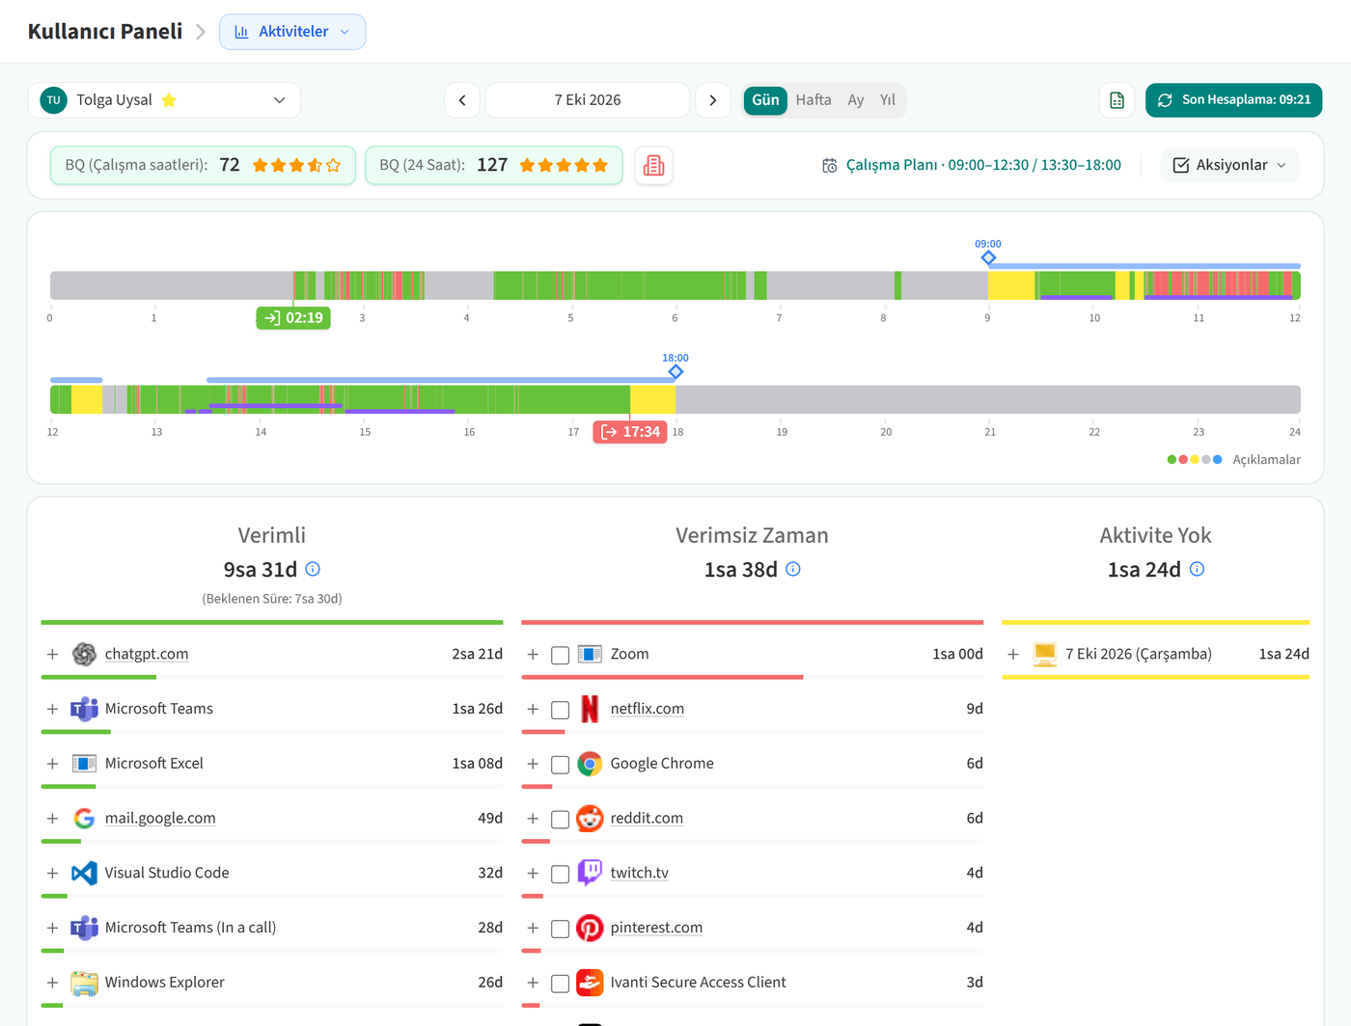Switch to the Gün view tab

pyautogui.click(x=765, y=100)
